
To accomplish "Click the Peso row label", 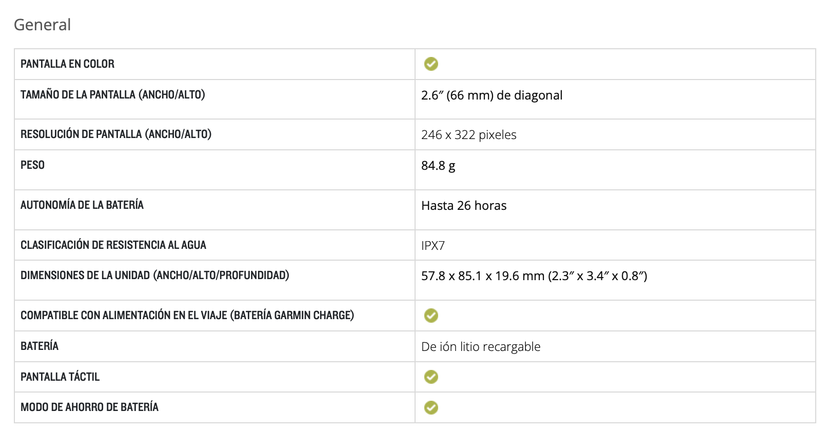I will (x=32, y=165).
